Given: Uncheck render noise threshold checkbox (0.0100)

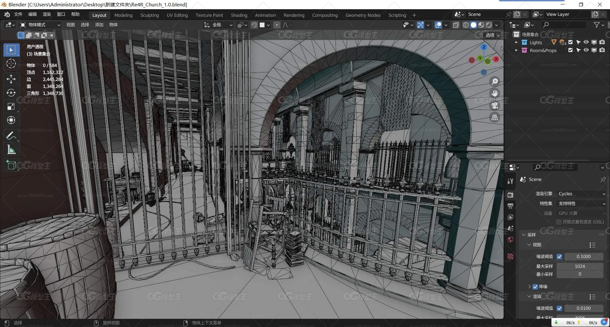Looking at the screenshot, I should tap(559, 308).
